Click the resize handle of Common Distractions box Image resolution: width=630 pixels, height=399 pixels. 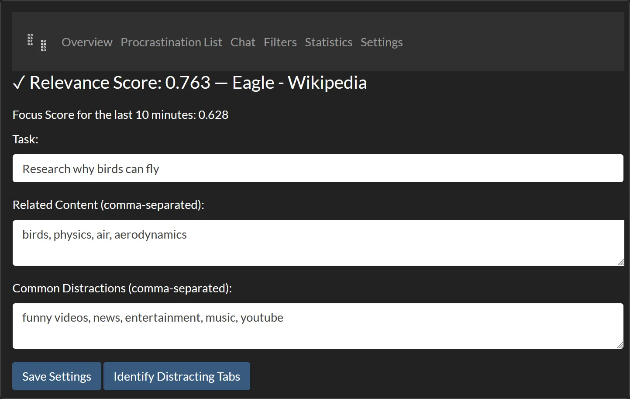[620, 345]
